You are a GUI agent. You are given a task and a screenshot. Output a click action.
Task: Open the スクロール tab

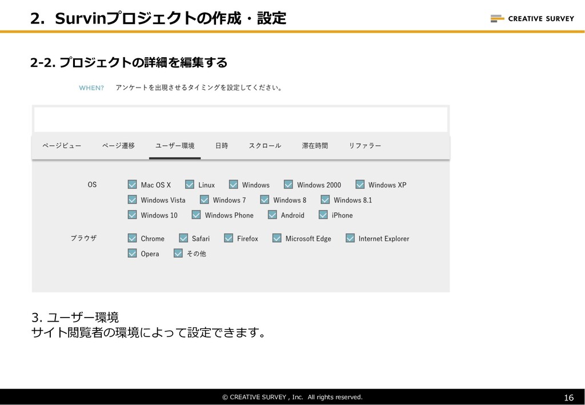[x=265, y=146]
